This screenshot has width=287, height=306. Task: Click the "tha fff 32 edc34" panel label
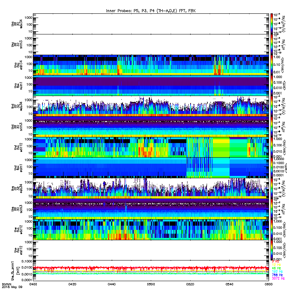17,24
